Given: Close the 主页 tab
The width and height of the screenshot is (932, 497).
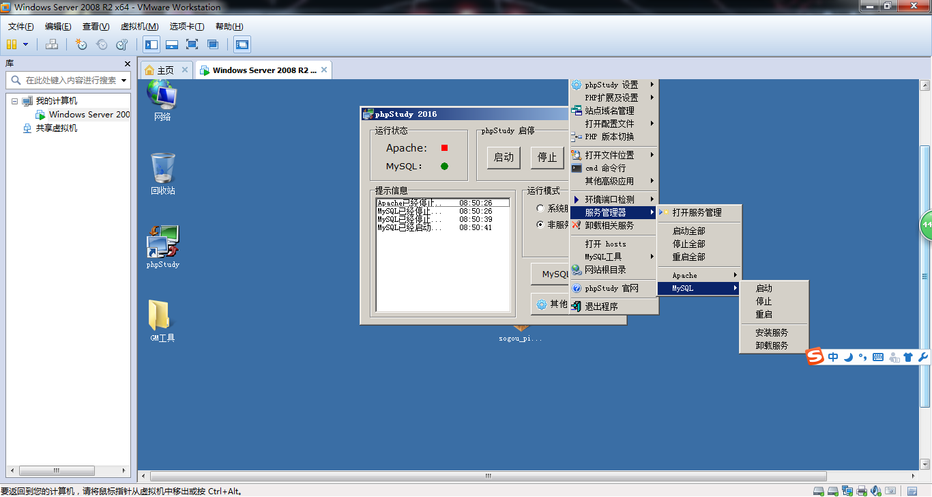Looking at the screenshot, I should pos(185,70).
